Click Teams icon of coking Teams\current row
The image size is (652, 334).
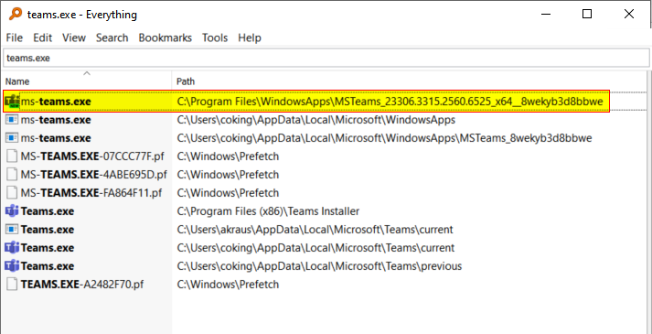tap(12, 247)
